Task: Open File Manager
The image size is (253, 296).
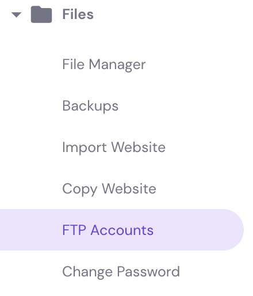Action: (x=104, y=64)
